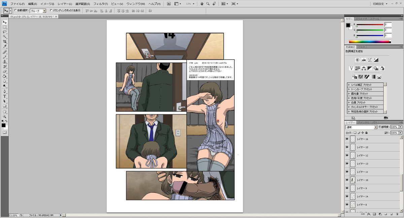Screen dimensions: 404x218
Task: Select the Eraser tool
Action: click(5, 72)
